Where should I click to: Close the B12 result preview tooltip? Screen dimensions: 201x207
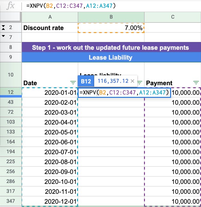coord(132,81)
